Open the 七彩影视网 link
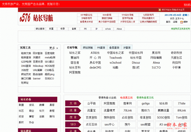The width and height of the screenshot is (191, 132). [x=148, y=15]
